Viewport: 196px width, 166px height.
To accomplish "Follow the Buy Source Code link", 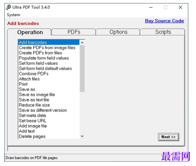I will (164, 21).
